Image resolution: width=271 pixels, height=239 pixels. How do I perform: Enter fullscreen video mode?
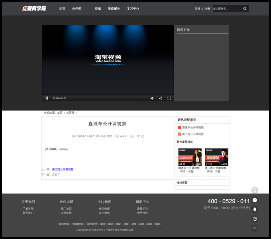click(169, 98)
